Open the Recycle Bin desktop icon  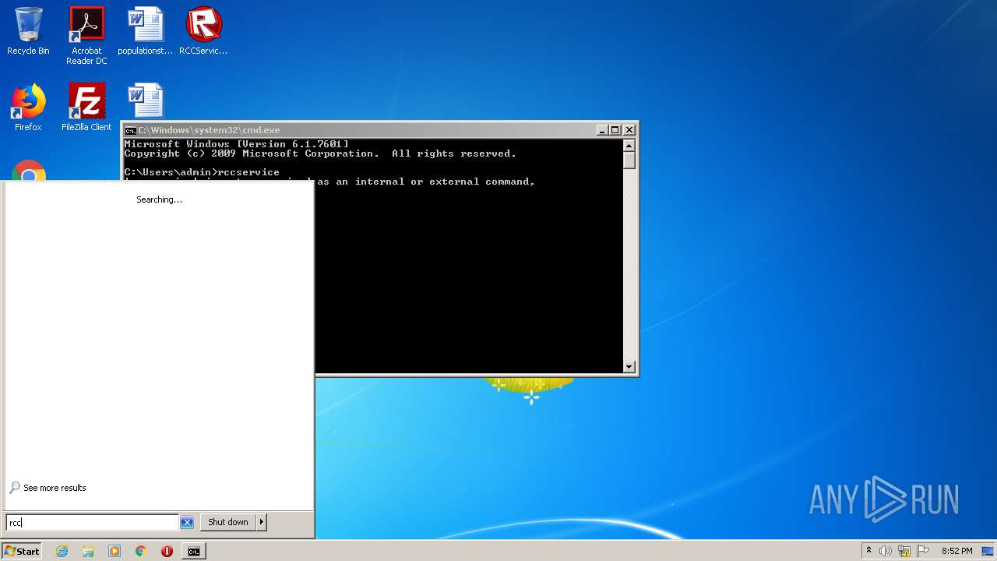tap(28, 31)
